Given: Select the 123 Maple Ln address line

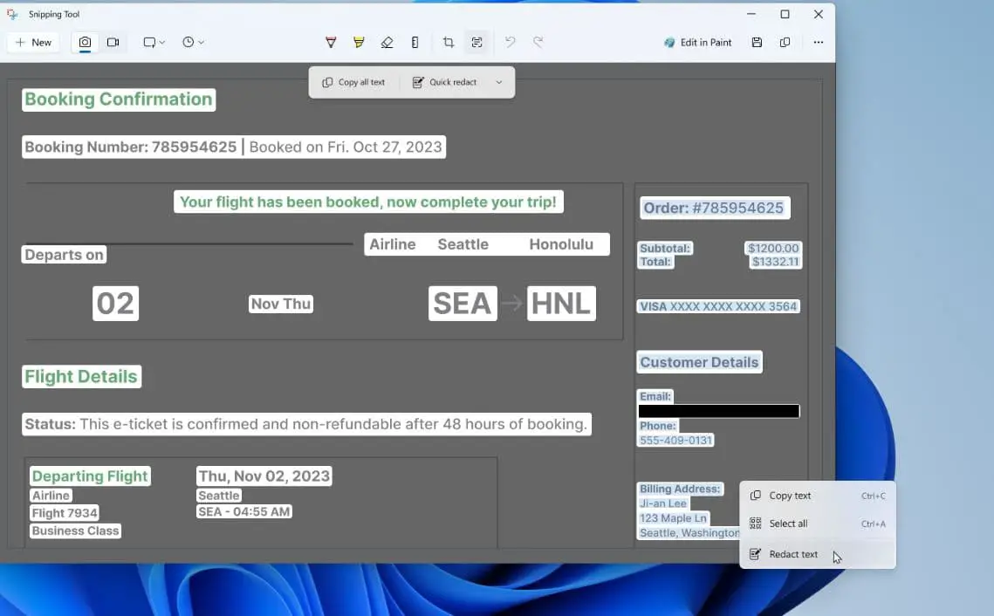Looking at the screenshot, I should [673, 518].
